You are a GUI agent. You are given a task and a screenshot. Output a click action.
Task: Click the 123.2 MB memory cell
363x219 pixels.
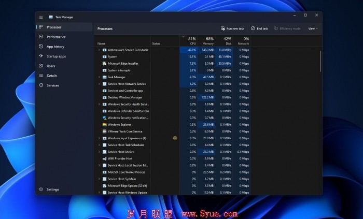point(206,97)
